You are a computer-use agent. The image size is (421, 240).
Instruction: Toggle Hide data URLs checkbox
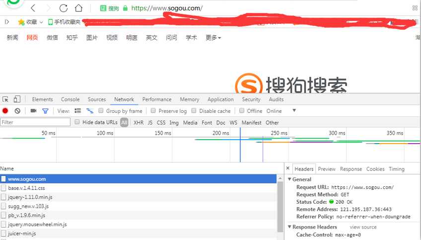pyautogui.click(x=77, y=122)
